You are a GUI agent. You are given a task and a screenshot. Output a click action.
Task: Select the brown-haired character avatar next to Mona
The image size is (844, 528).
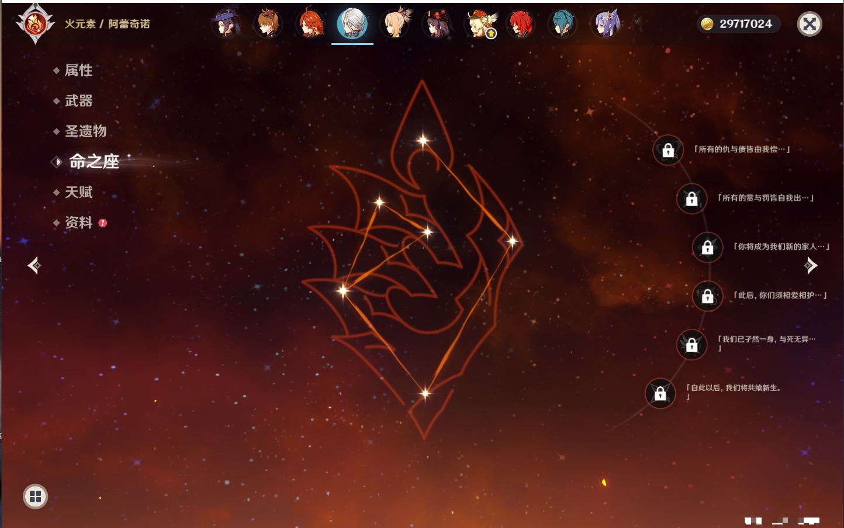click(268, 24)
